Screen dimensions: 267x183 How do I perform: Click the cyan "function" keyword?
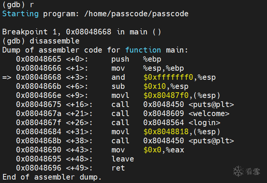pyautogui.click(x=143, y=50)
